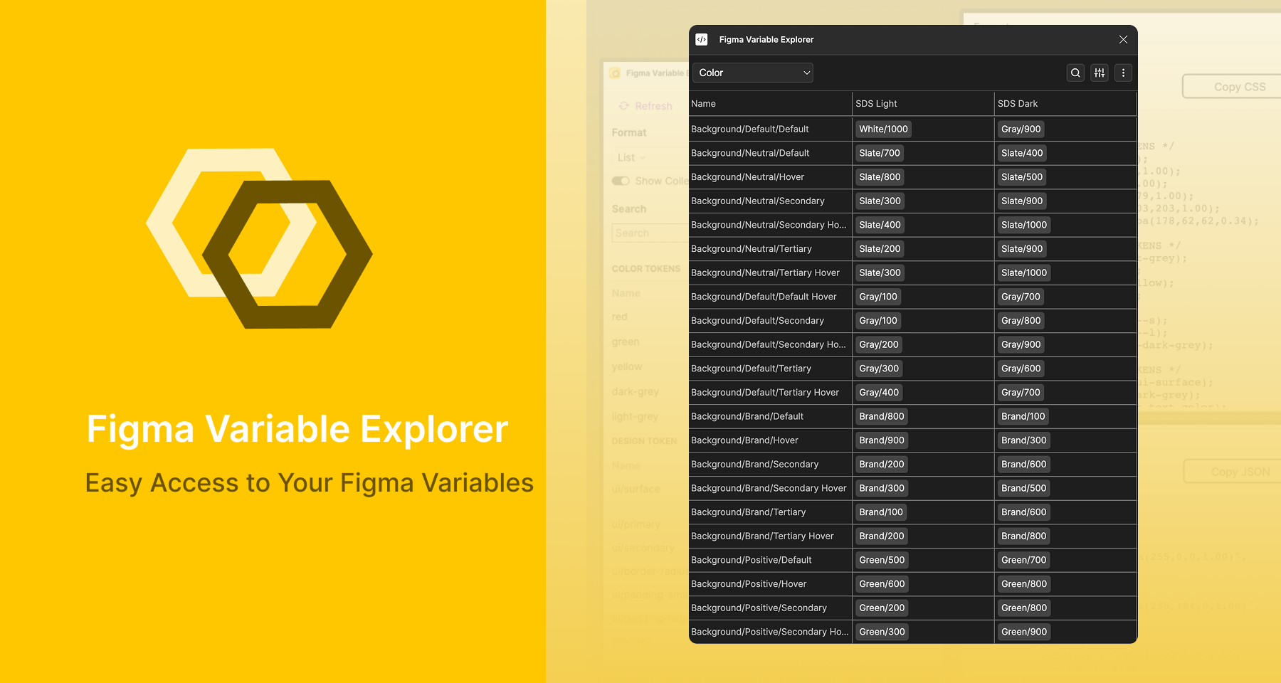Screen dimensions: 1281x683
Task: Click the Green/500 chip for Background/Positive/Default
Action: [x=881, y=560]
